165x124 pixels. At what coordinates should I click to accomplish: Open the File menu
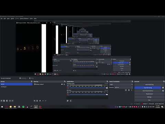point(2,19)
